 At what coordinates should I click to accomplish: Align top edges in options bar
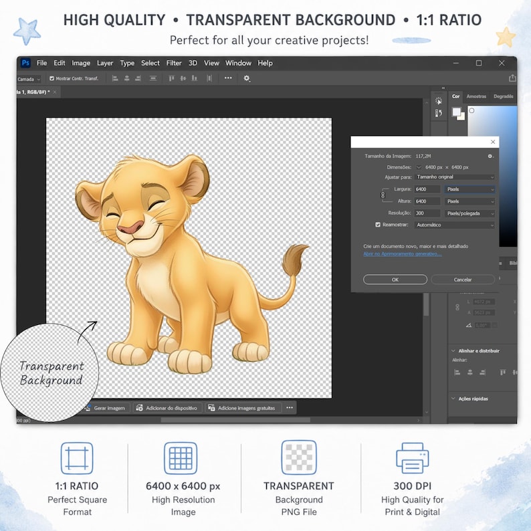coord(172,78)
